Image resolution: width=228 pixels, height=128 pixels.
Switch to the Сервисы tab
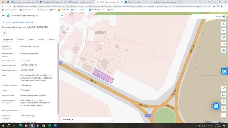[20, 39]
